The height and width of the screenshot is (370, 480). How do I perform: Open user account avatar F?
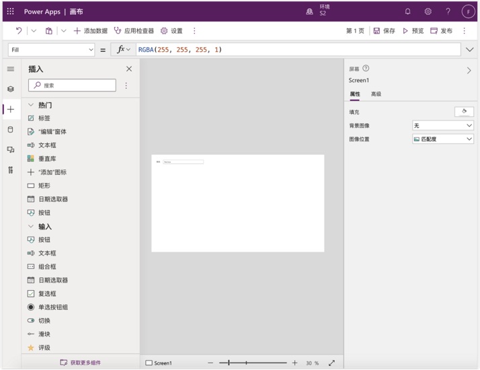tap(468, 11)
